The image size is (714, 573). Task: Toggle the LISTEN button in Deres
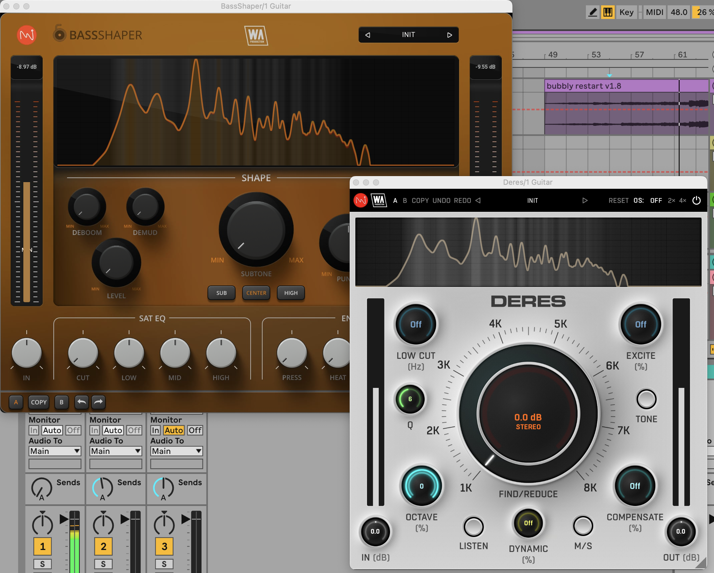tap(473, 527)
